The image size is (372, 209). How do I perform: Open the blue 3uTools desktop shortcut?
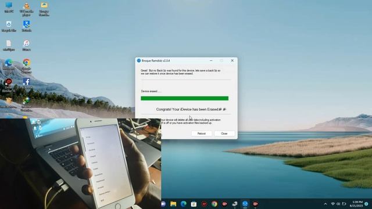[x=26, y=26]
